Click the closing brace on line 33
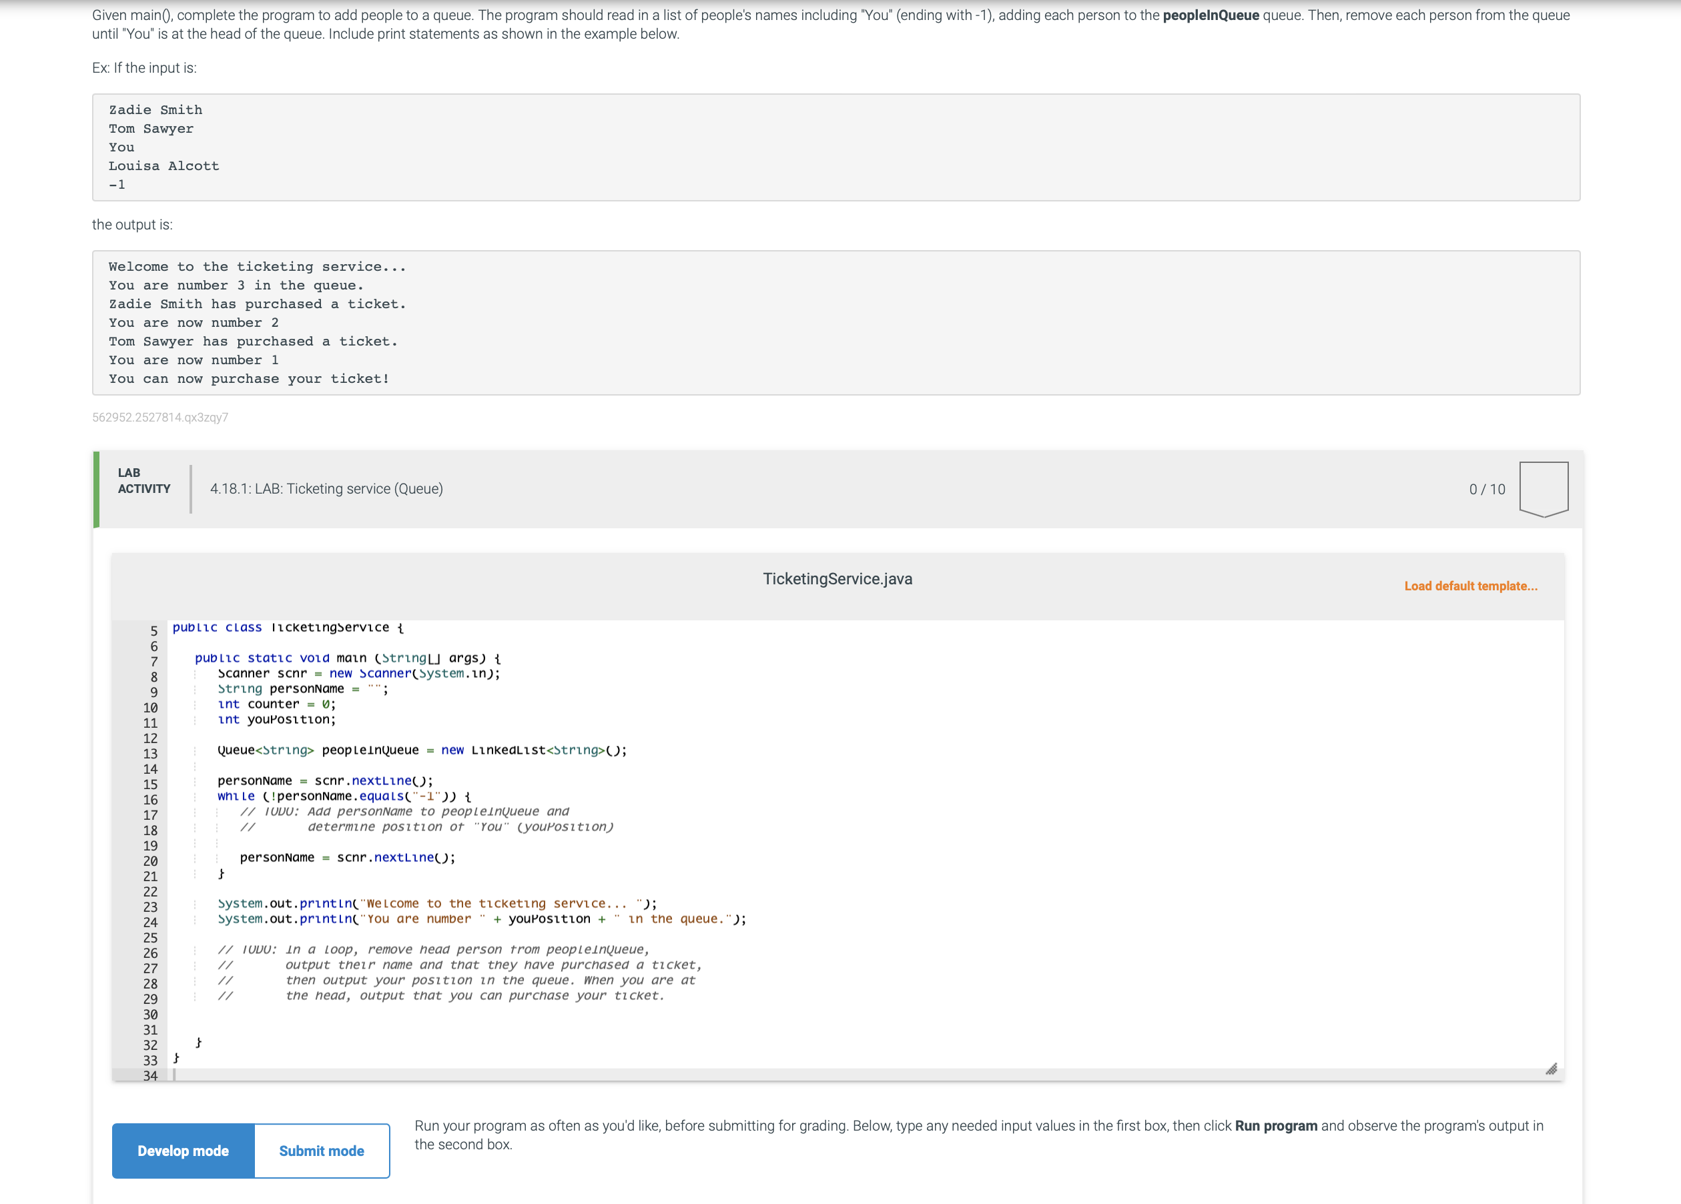Screen dimensions: 1681x1204 pyautogui.click(x=176, y=1059)
